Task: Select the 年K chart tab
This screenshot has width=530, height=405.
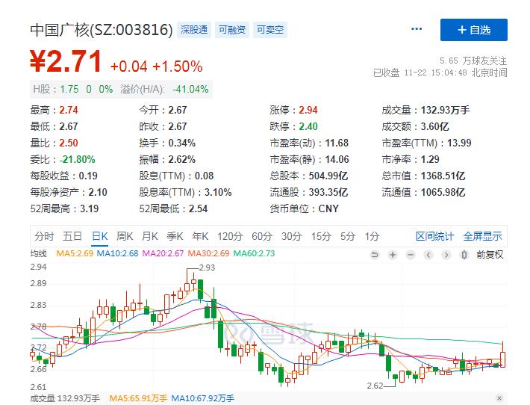Action: tap(200, 236)
